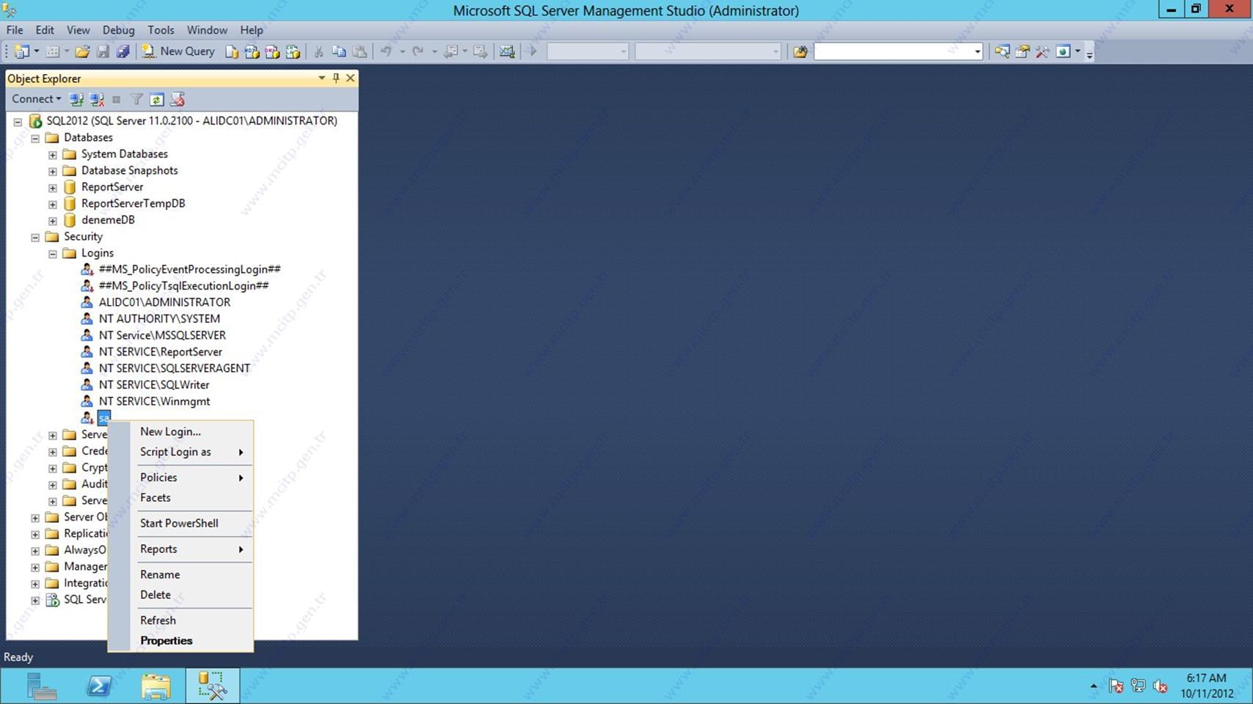Open the Connect dropdown
This screenshot has height=704, width=1253.
(x=36, y=99)
